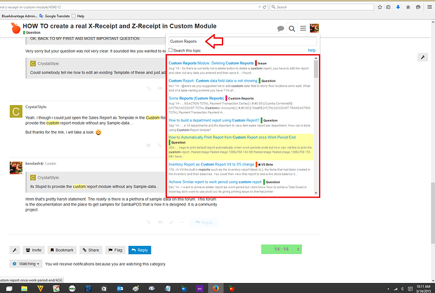Click the SambaPOS tomato logo in header

click(x=16, y=28)
